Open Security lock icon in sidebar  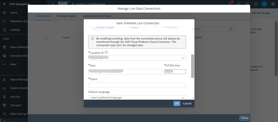tap(5, 97)
